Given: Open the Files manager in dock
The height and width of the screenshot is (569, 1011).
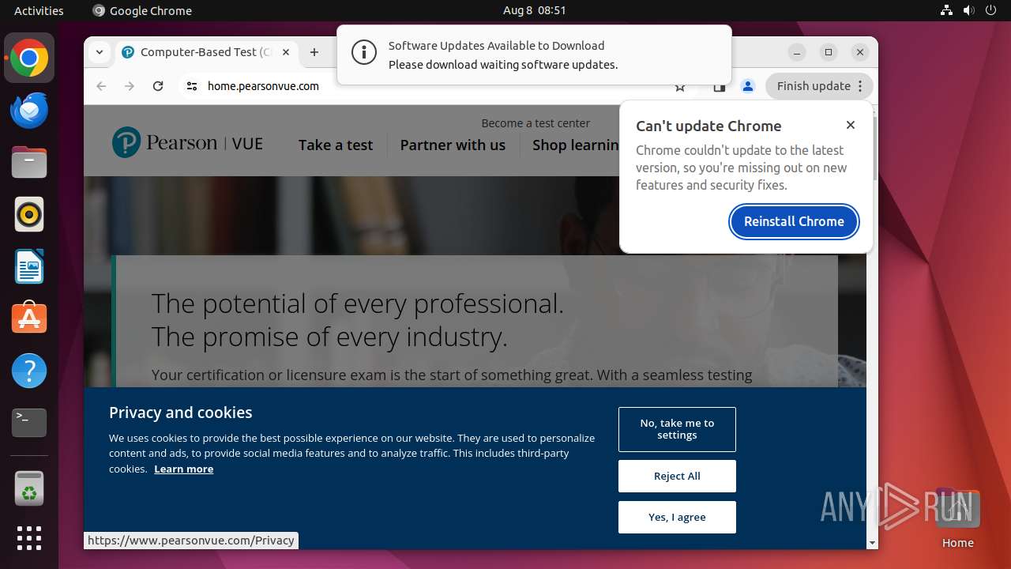Looking at the screenshot, I should tap(29, 163).
